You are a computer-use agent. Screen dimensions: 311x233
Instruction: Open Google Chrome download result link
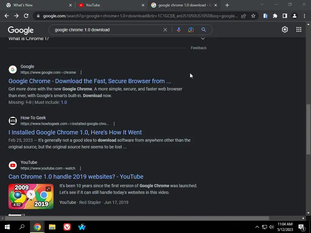(x=90, y=81)
